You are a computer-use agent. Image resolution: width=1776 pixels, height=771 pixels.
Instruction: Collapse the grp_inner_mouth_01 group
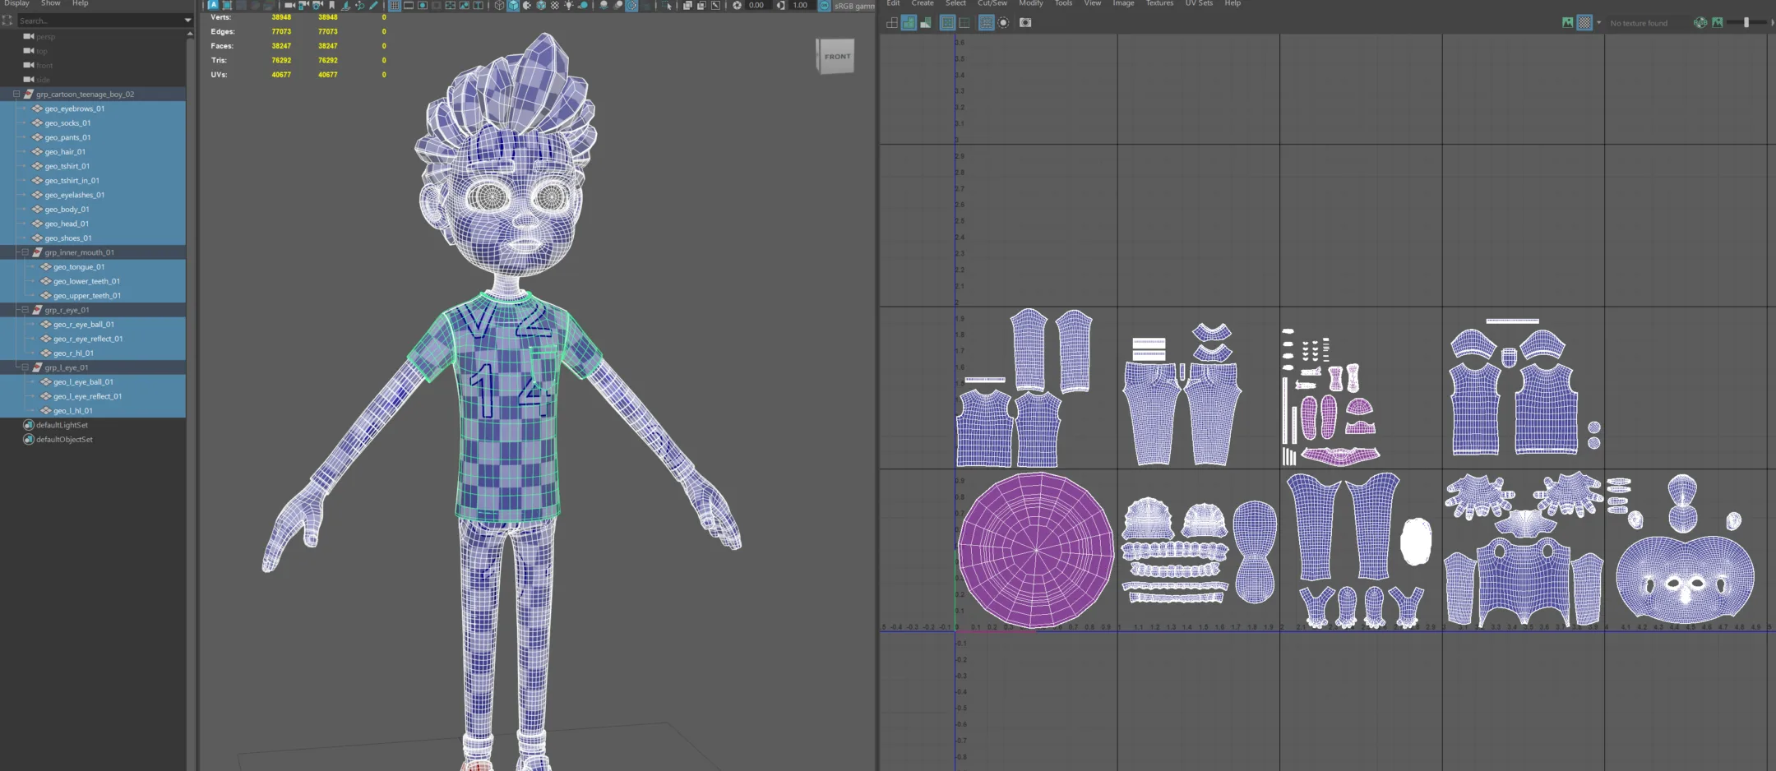click(x=25, y=252)
